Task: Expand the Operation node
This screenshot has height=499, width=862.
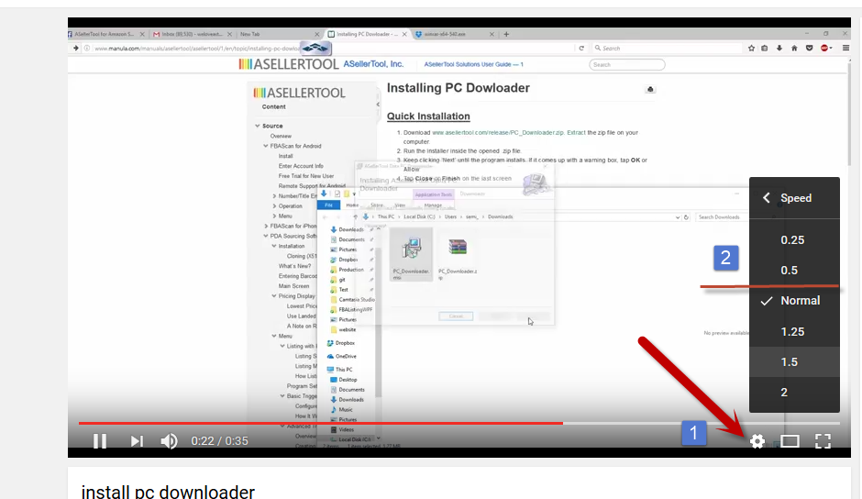Action: click(x=274, y=206)
